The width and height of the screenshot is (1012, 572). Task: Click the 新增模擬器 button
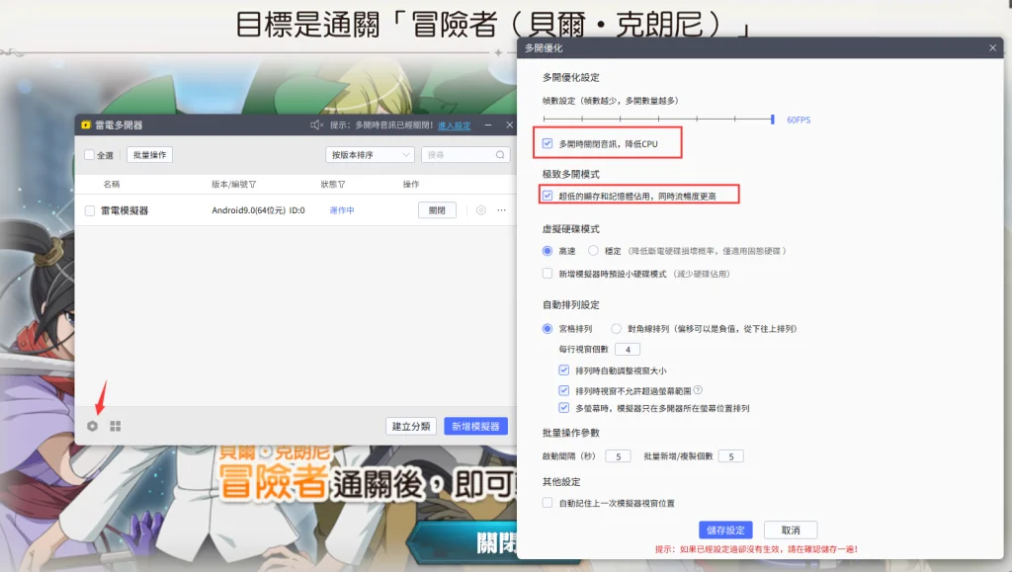[475, 426]
